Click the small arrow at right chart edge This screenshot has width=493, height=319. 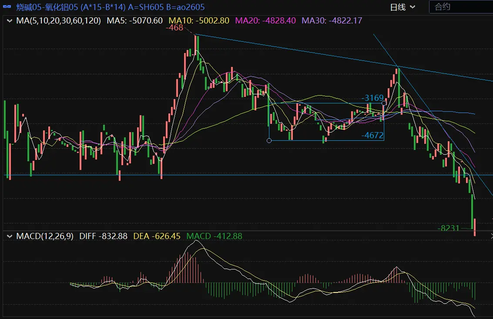tap(491, 236)
